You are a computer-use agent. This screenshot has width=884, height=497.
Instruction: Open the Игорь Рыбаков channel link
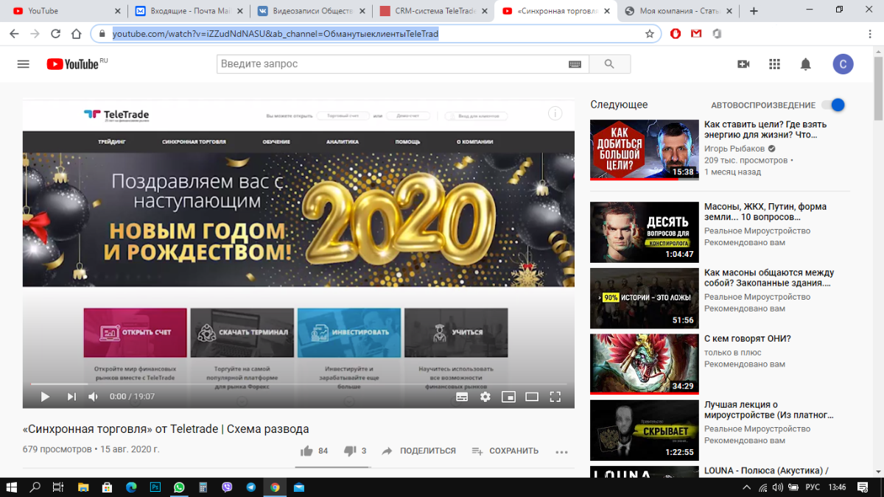tap(734, 148)
